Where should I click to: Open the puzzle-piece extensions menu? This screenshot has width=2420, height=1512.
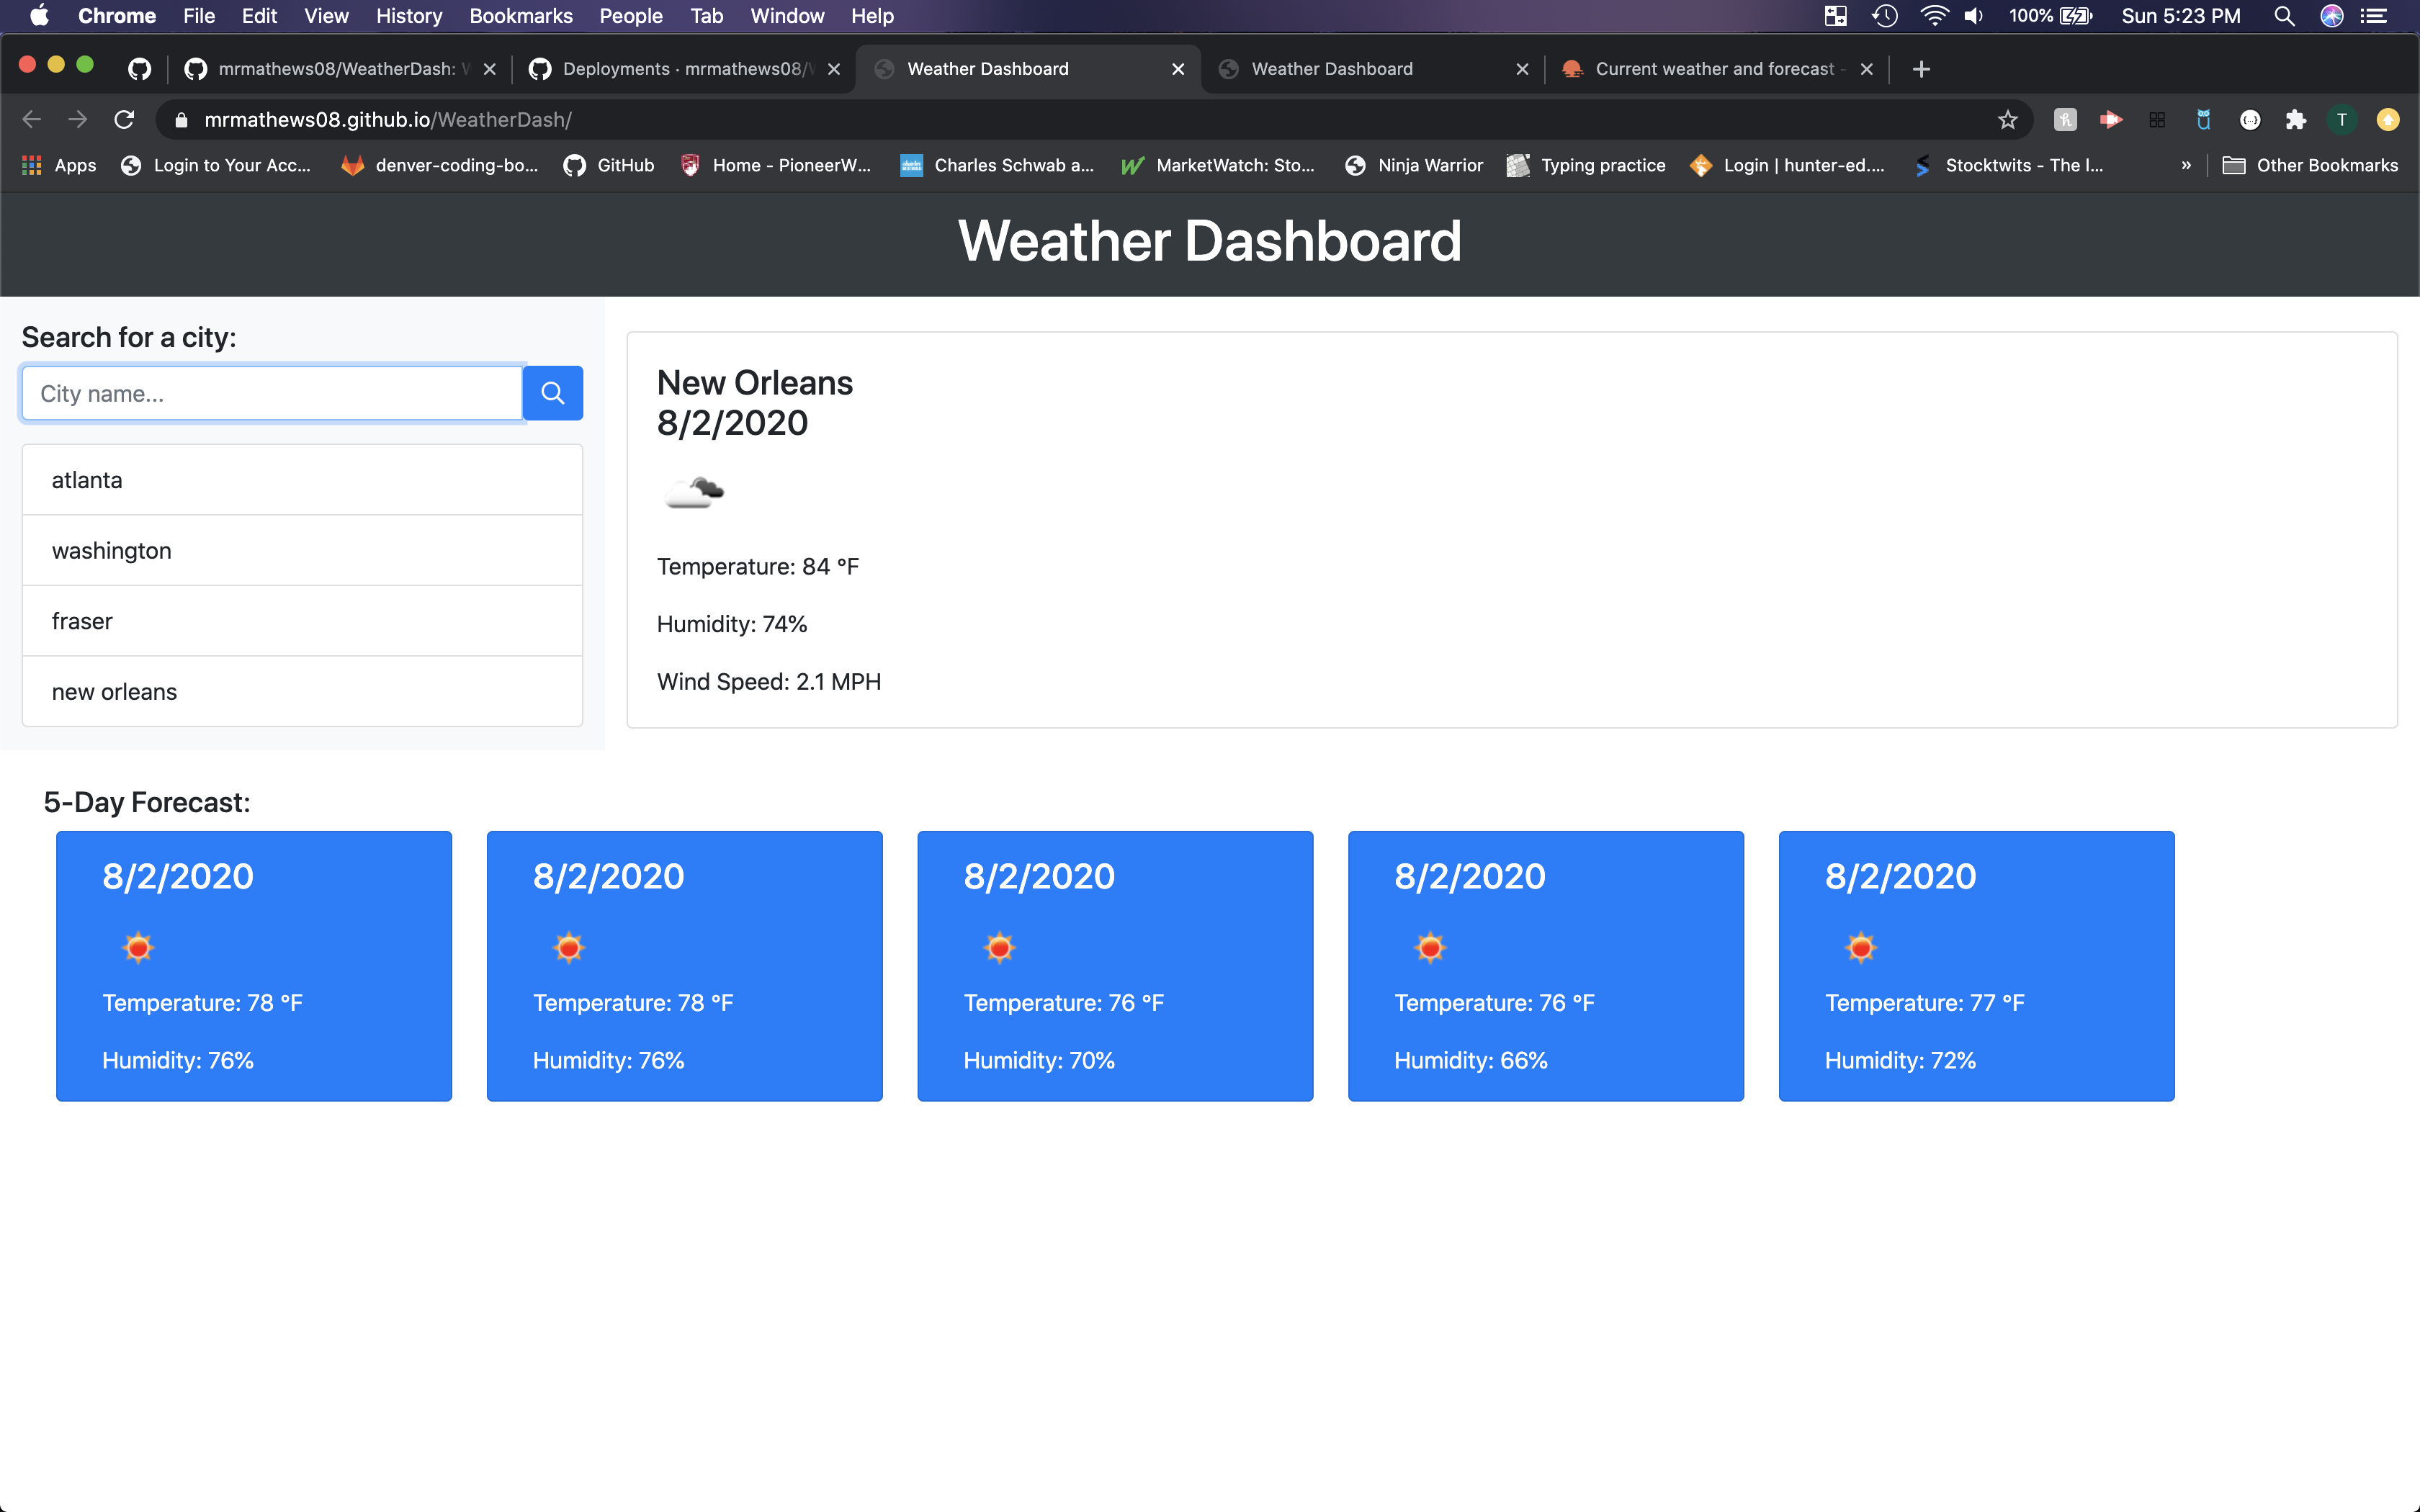coord(2296,119)
